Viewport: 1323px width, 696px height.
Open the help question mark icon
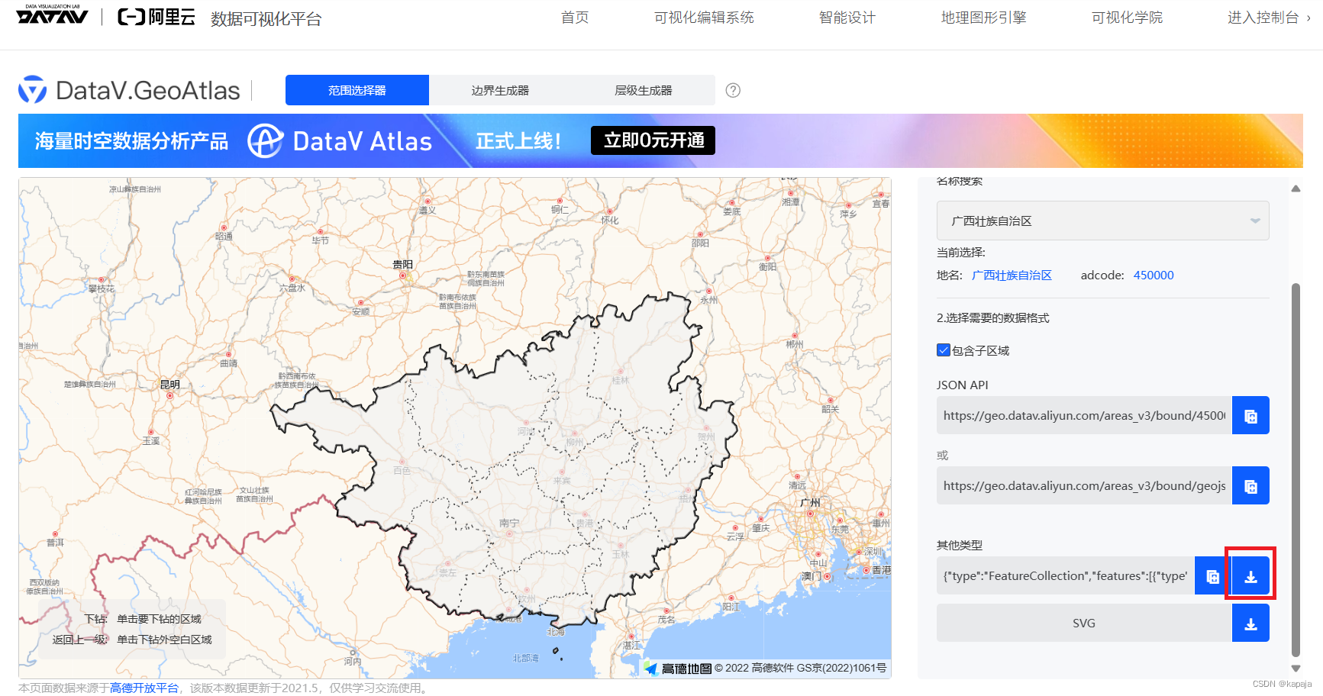click(733, 90)
